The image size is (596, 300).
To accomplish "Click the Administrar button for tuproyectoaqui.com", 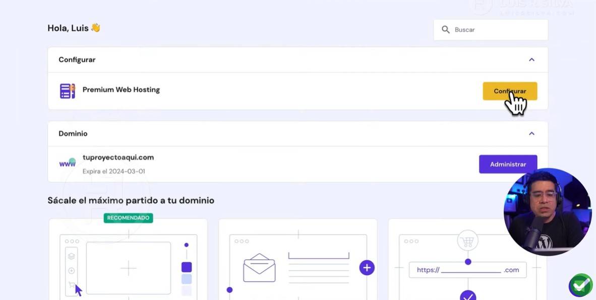I will (508, 164).
